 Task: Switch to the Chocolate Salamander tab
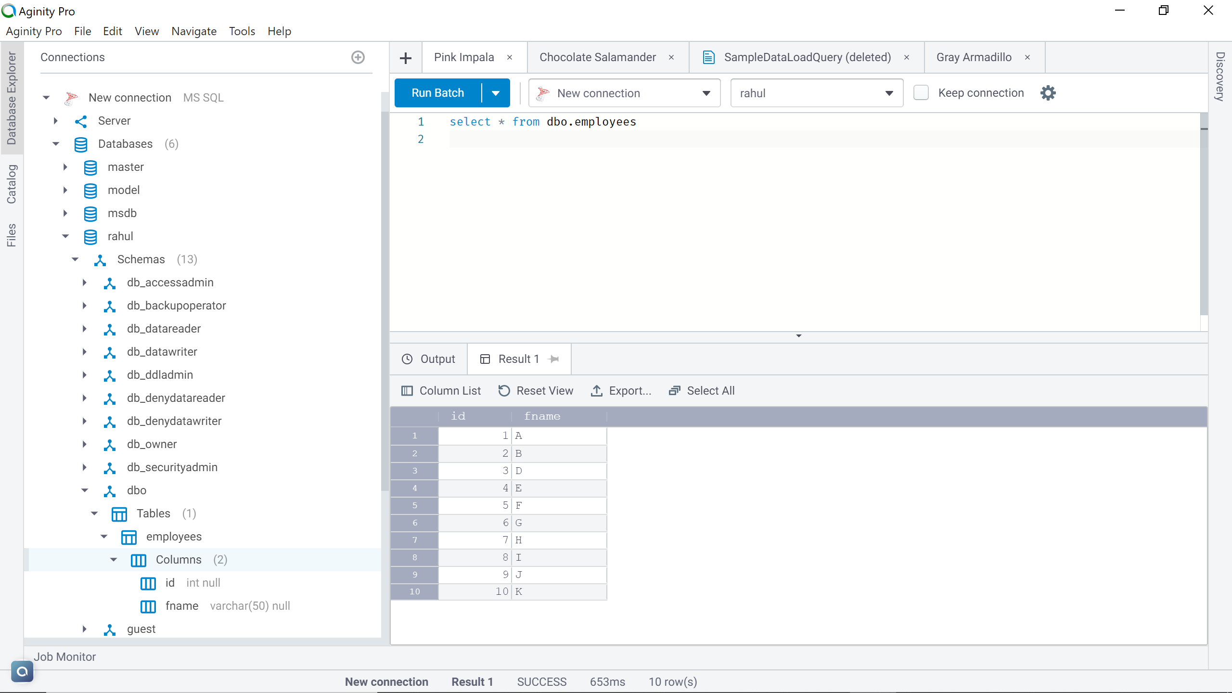point(597,57)
